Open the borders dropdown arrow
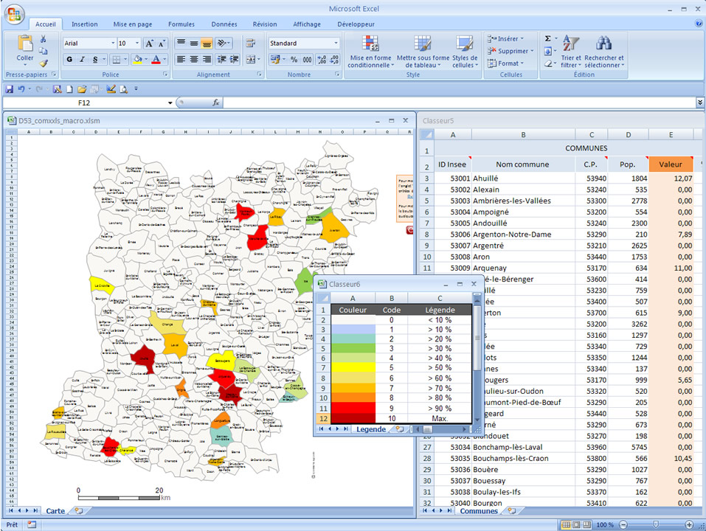706x531 pixels. 125,59
